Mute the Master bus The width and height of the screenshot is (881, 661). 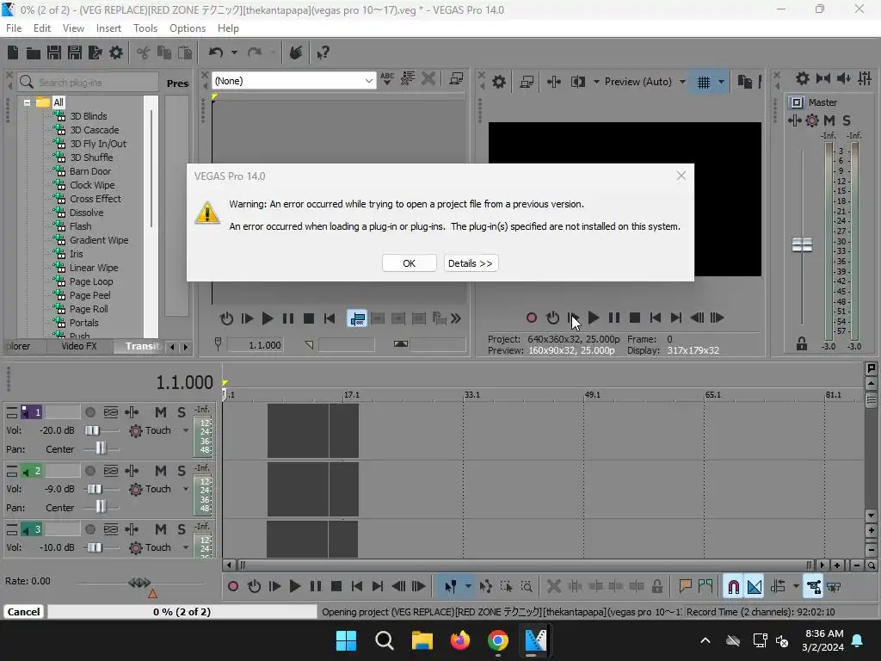829,120
